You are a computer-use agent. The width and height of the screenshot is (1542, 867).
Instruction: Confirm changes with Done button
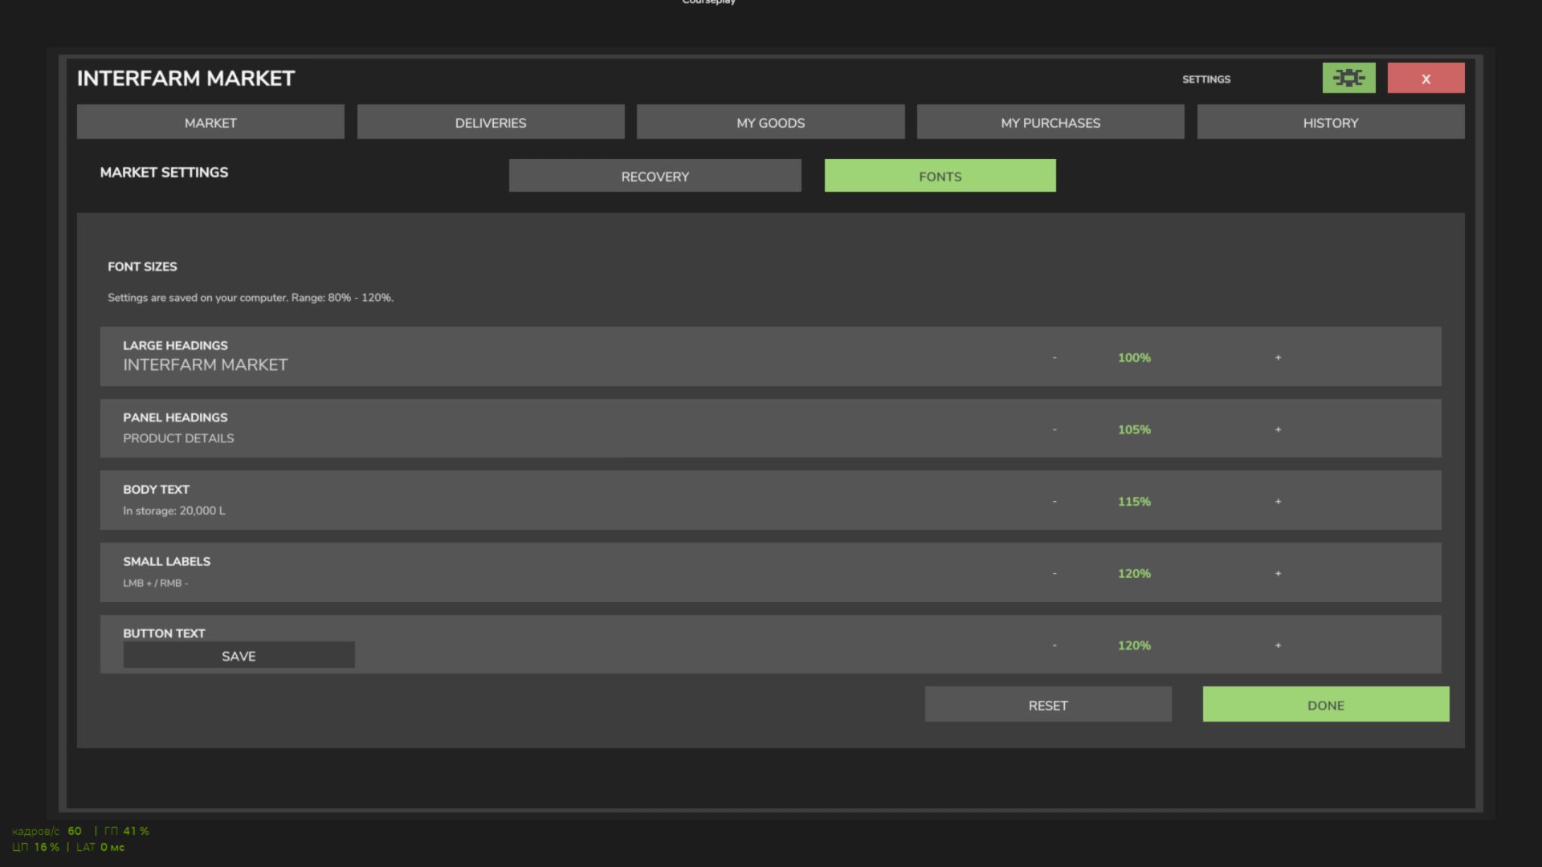click(1326, 704)
